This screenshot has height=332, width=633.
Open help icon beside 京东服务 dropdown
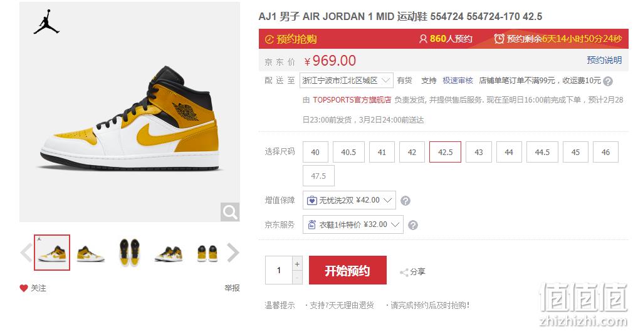pos(412,225)
